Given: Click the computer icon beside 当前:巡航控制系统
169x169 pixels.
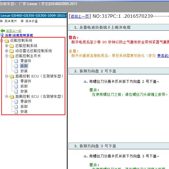Looking at the screenshot, I should coord(2,35).
